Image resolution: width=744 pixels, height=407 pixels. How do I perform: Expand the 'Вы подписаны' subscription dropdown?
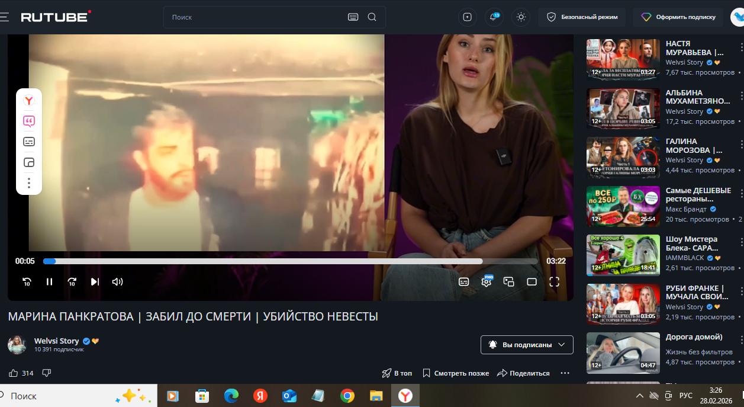coord(526,345)
